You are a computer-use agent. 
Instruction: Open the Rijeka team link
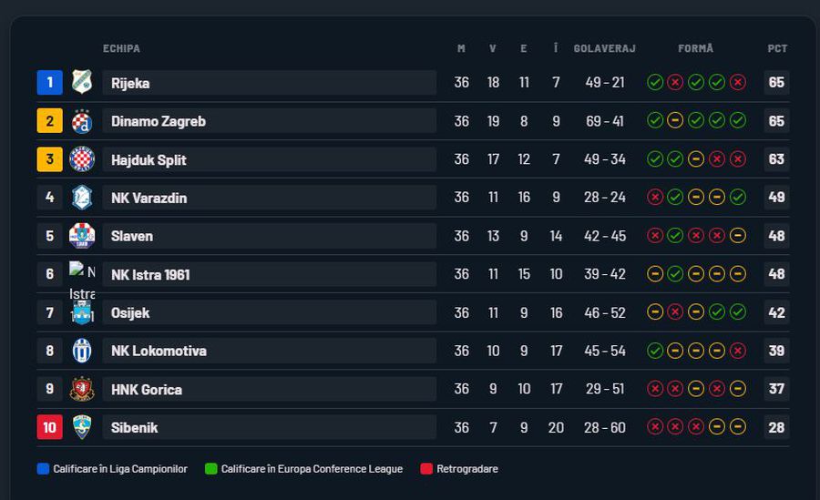(130, 83)
